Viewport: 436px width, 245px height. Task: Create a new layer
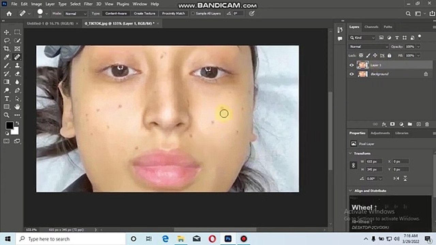tap(419, 125)
